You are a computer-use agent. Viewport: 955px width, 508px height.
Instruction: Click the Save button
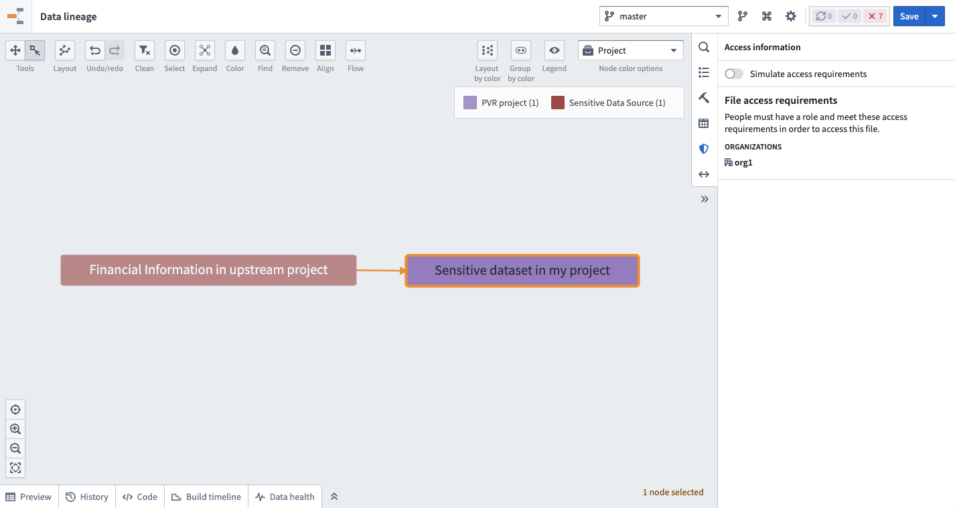(909, 16)
